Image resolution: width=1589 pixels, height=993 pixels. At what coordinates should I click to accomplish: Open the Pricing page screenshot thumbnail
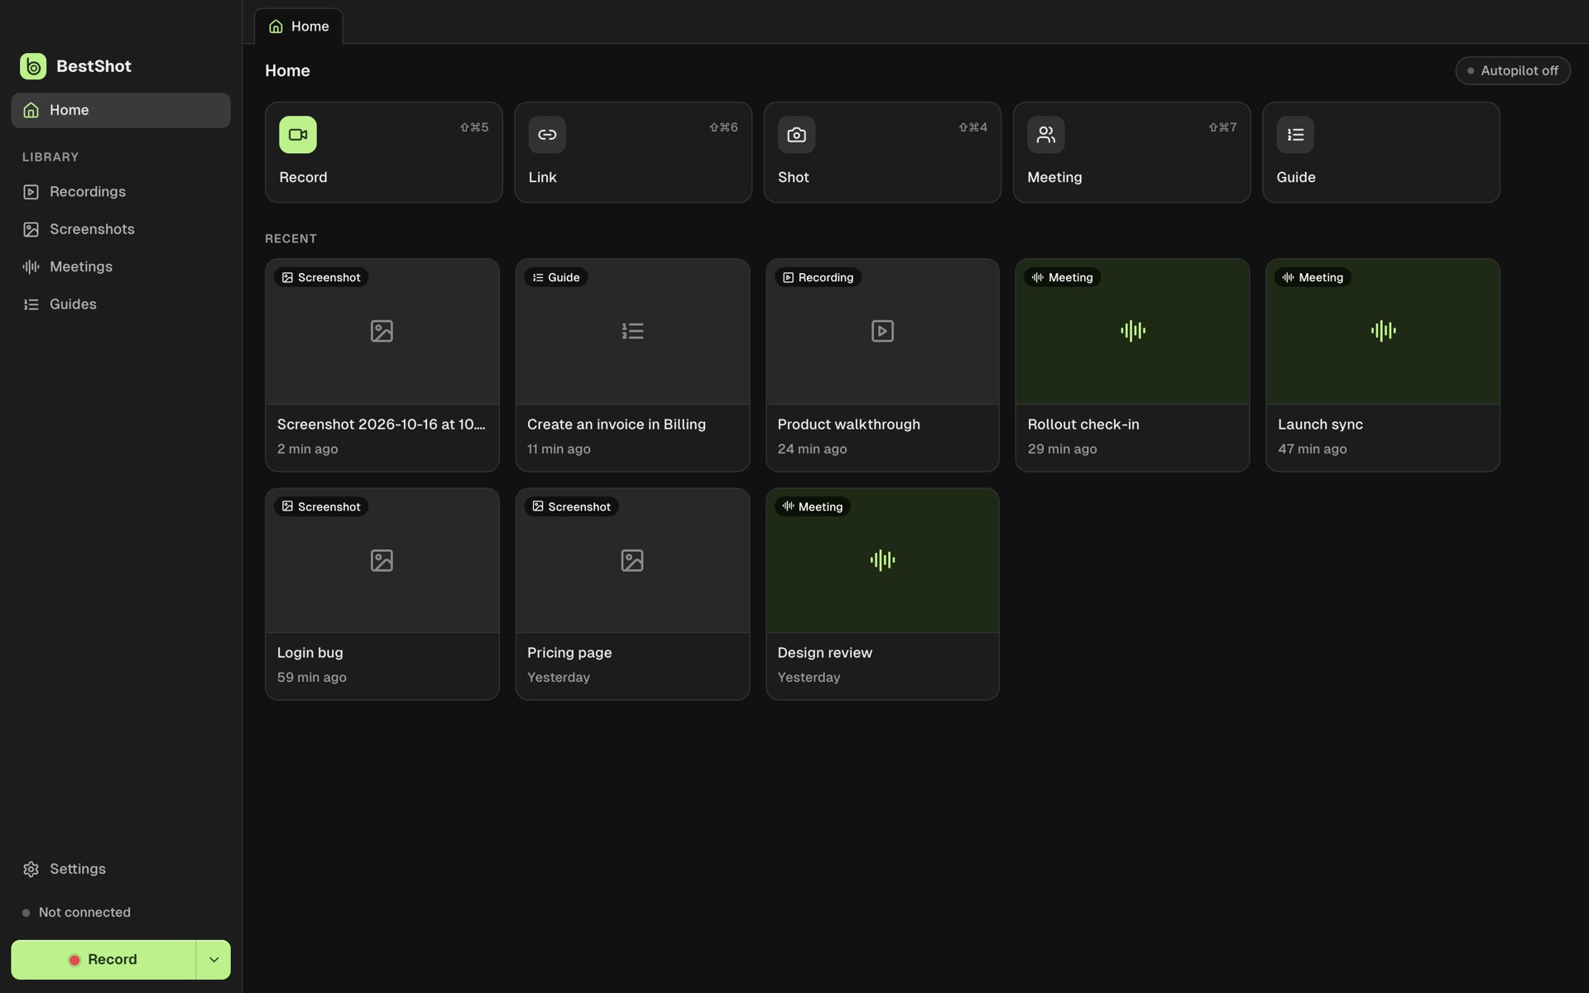coord(632,560)
